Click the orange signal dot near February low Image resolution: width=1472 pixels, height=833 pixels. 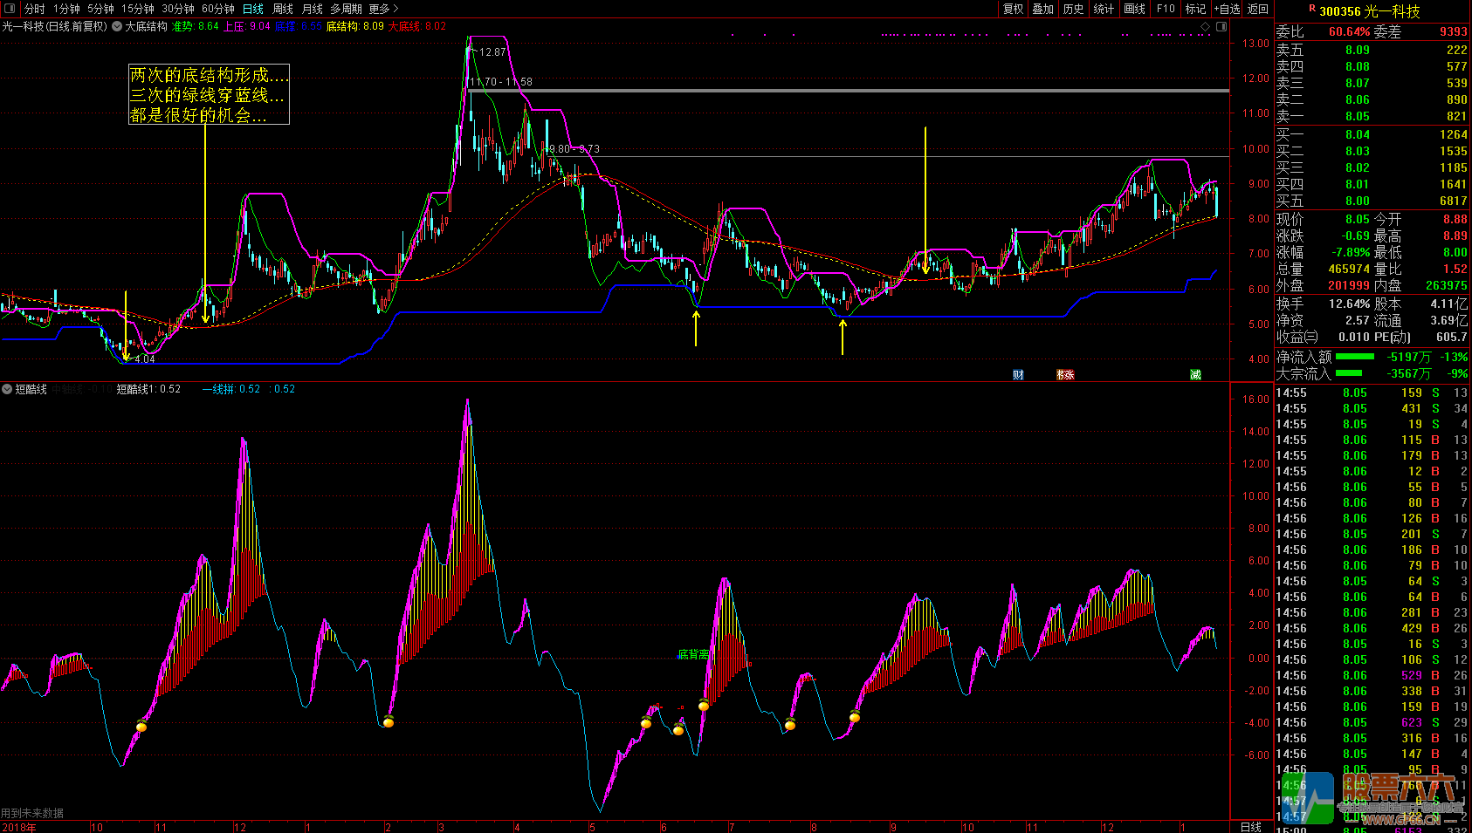click(389, 721)
